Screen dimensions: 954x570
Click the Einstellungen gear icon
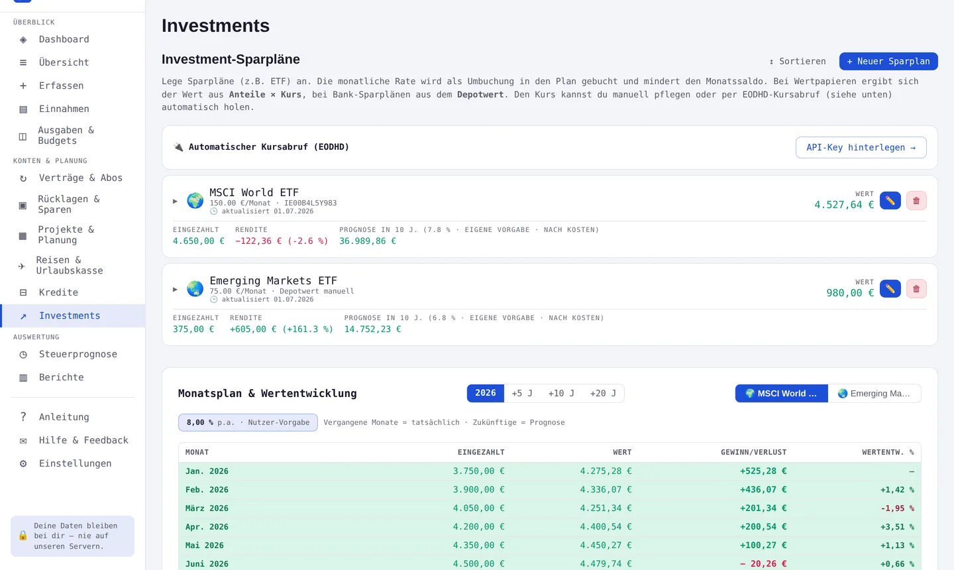23,464
